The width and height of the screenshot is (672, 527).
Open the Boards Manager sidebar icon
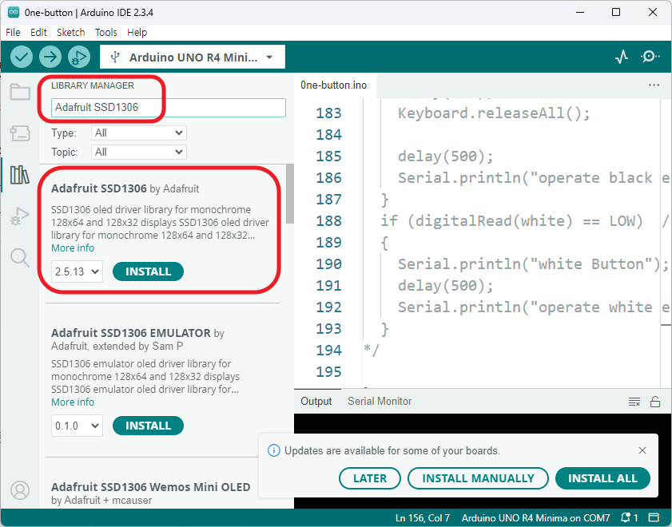point(20,133)
